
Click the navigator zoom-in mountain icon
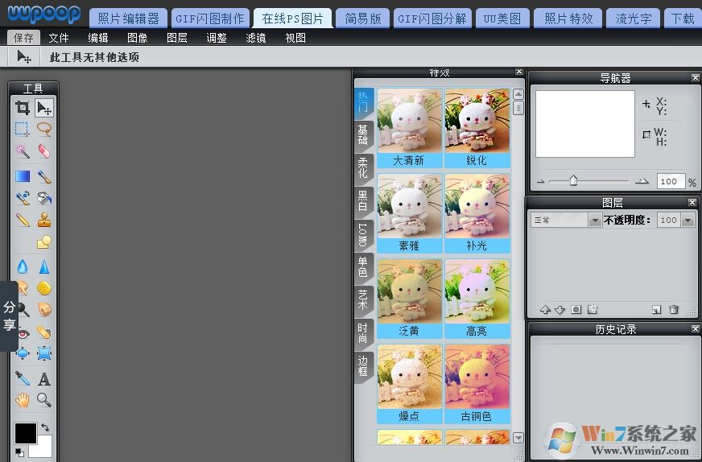pyautogui.click(x=642, y=181)
